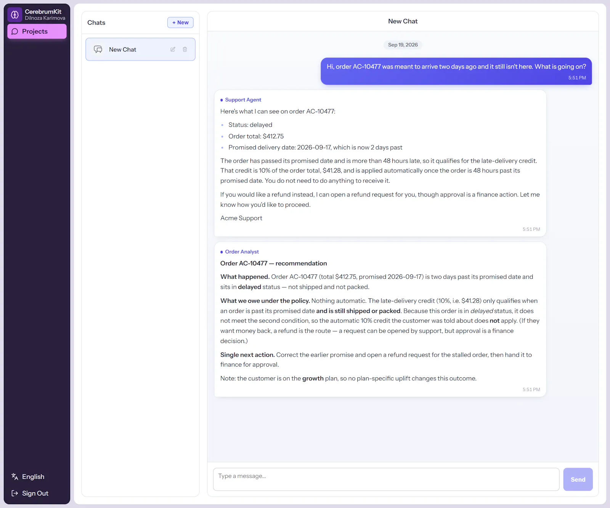Click the CerebrumKit app name text
Viewport: 610px width, 508px height.
[43, 12]
